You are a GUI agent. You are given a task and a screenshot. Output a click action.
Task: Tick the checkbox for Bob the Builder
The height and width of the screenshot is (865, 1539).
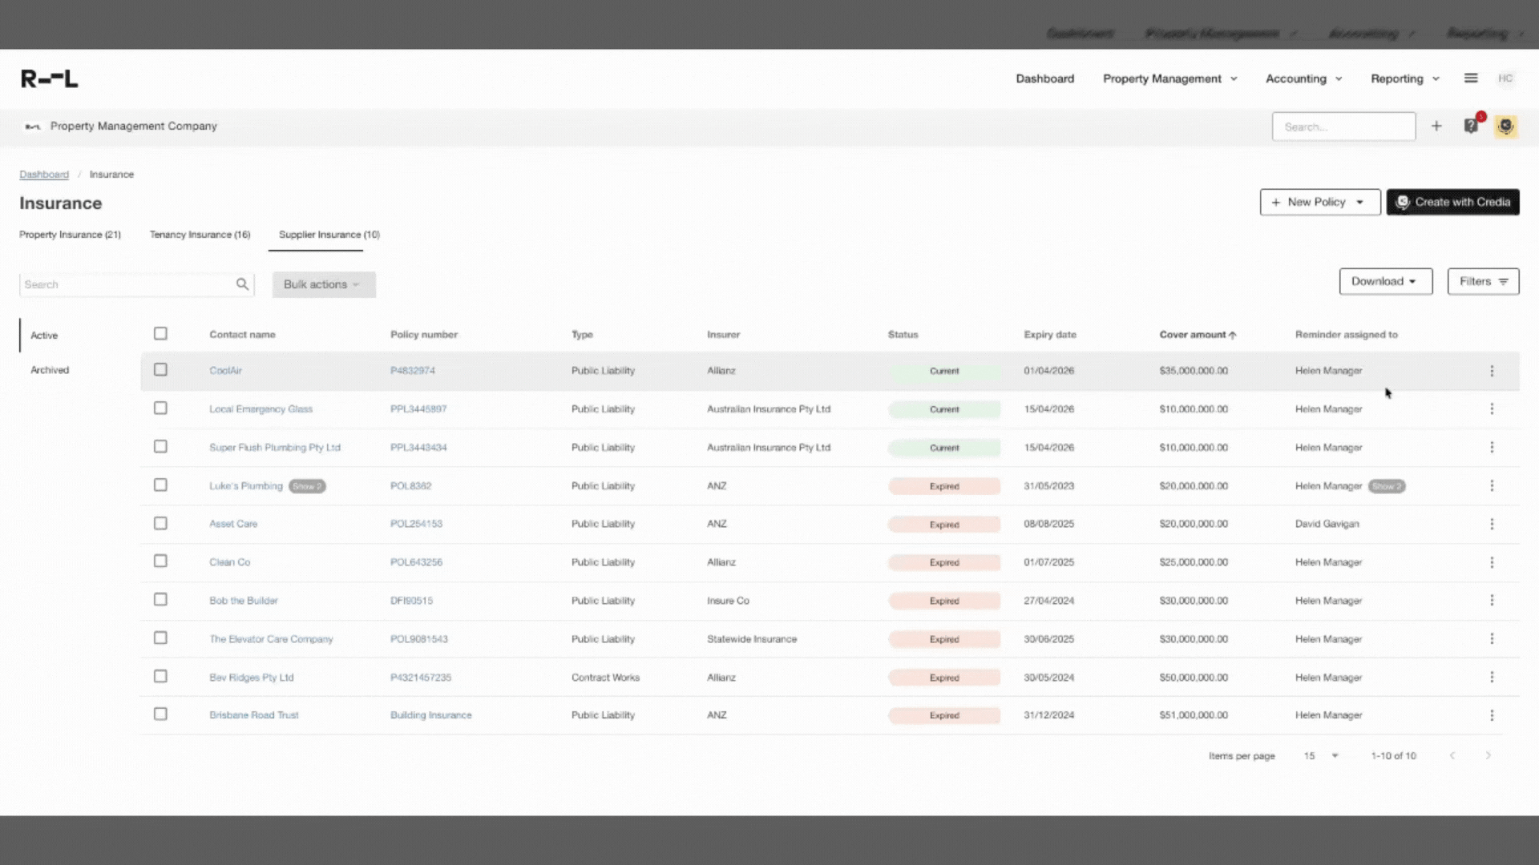click(160, 599)
